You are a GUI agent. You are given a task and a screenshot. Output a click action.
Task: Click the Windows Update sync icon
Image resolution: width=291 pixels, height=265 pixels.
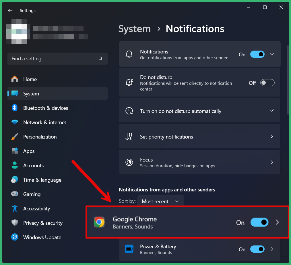point(15,237)
